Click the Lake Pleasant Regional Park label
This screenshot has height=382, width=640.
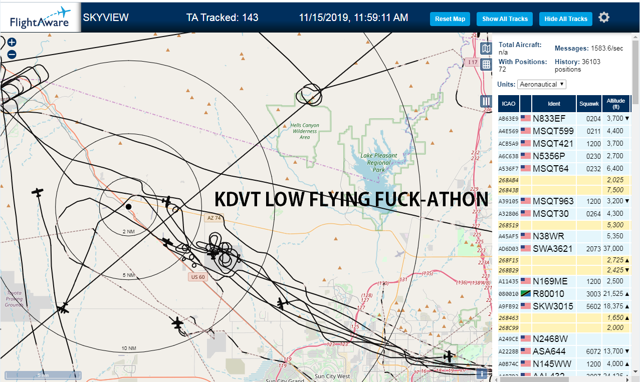[379, 162]
